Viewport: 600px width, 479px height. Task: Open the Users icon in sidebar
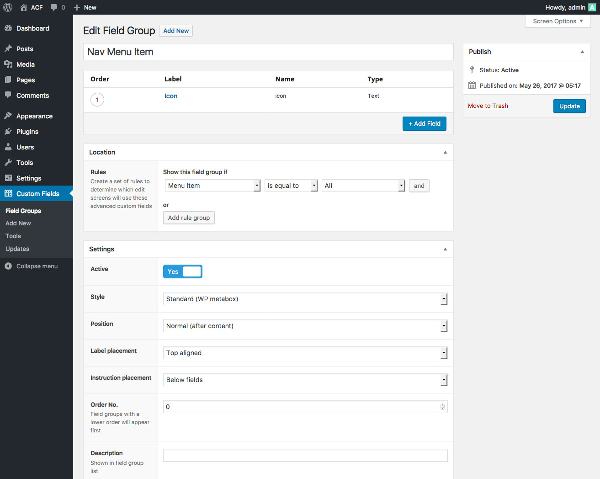10,147
